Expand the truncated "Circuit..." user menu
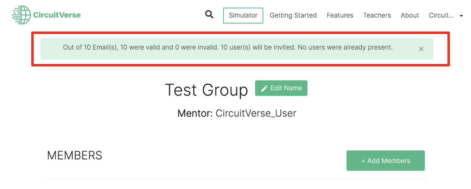Image resolution: width=471 pixels, height=189 pixels. pos(441,16)
